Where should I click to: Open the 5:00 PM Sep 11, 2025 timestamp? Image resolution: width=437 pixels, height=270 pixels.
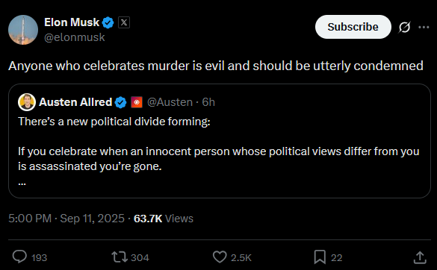click(x=66, y=219)
